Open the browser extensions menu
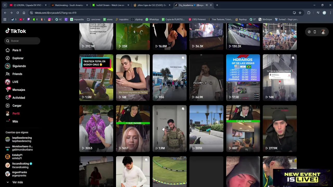 [309, 13]
